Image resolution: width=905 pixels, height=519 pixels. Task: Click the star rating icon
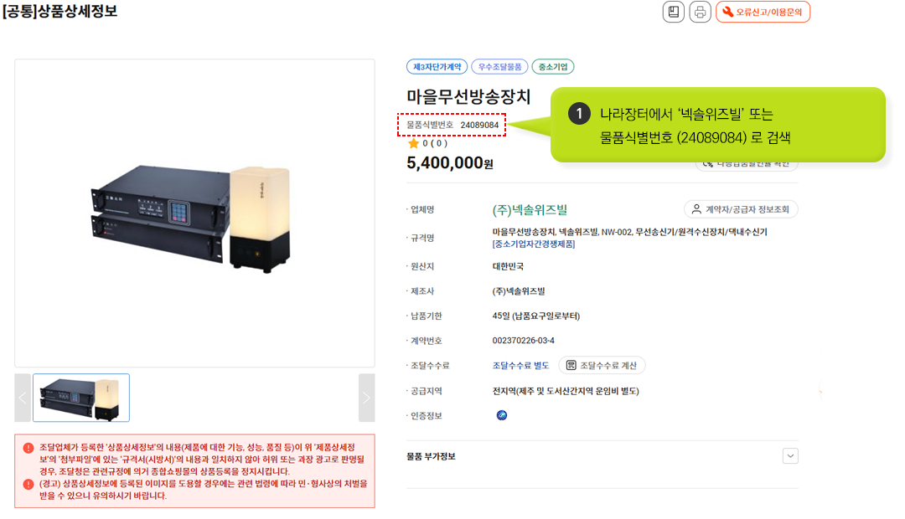point(413,143)
